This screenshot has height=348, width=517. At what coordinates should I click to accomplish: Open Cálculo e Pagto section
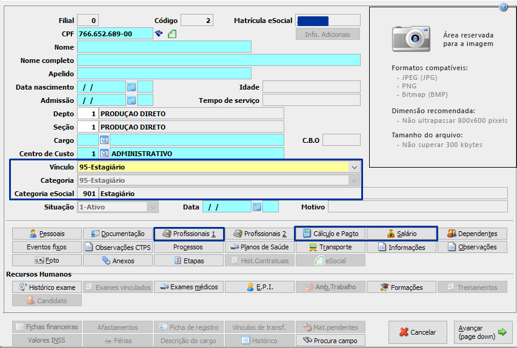pyautogui.click(x=331, y=234)
